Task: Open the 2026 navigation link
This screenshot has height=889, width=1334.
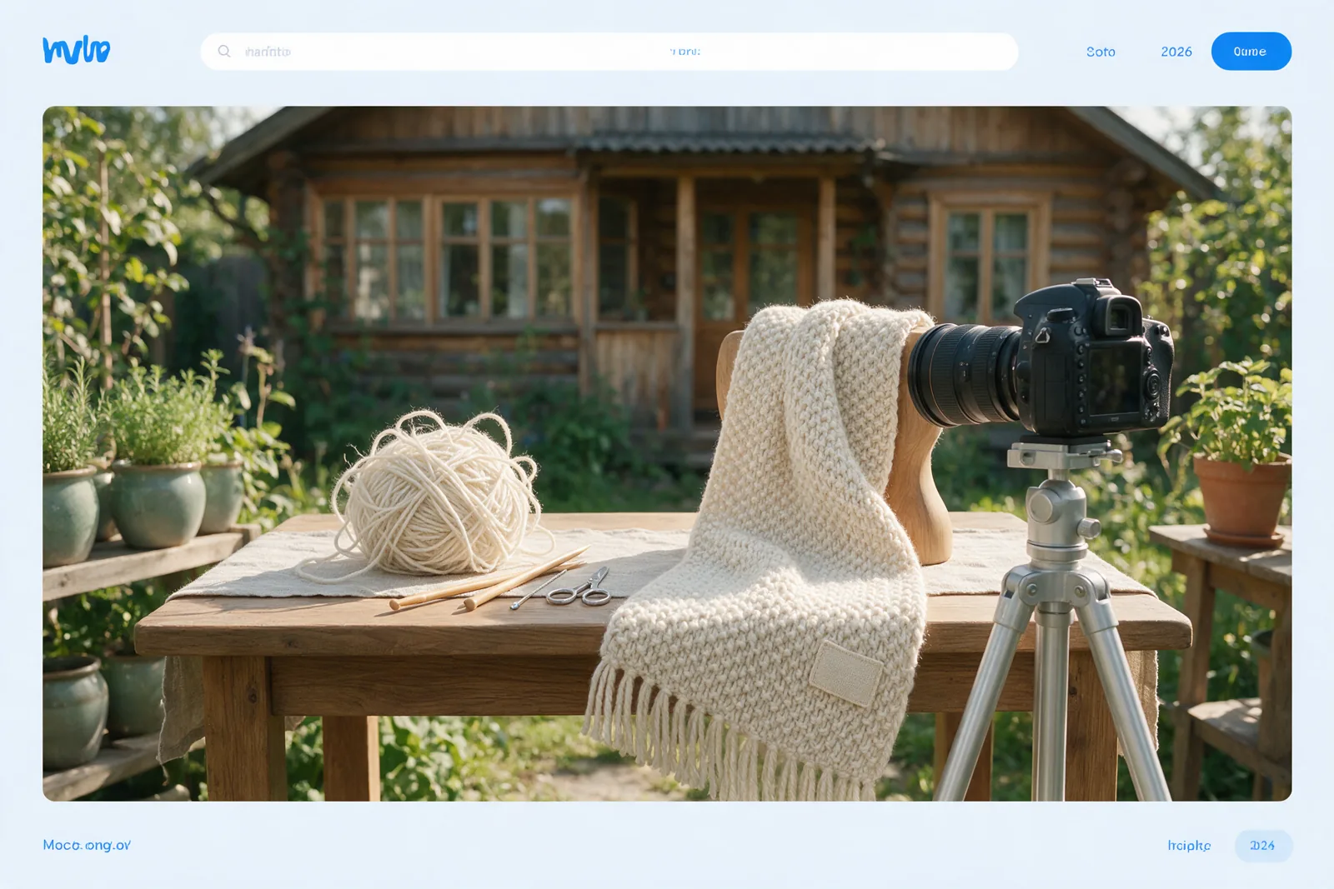Action: click(1176, 52)
